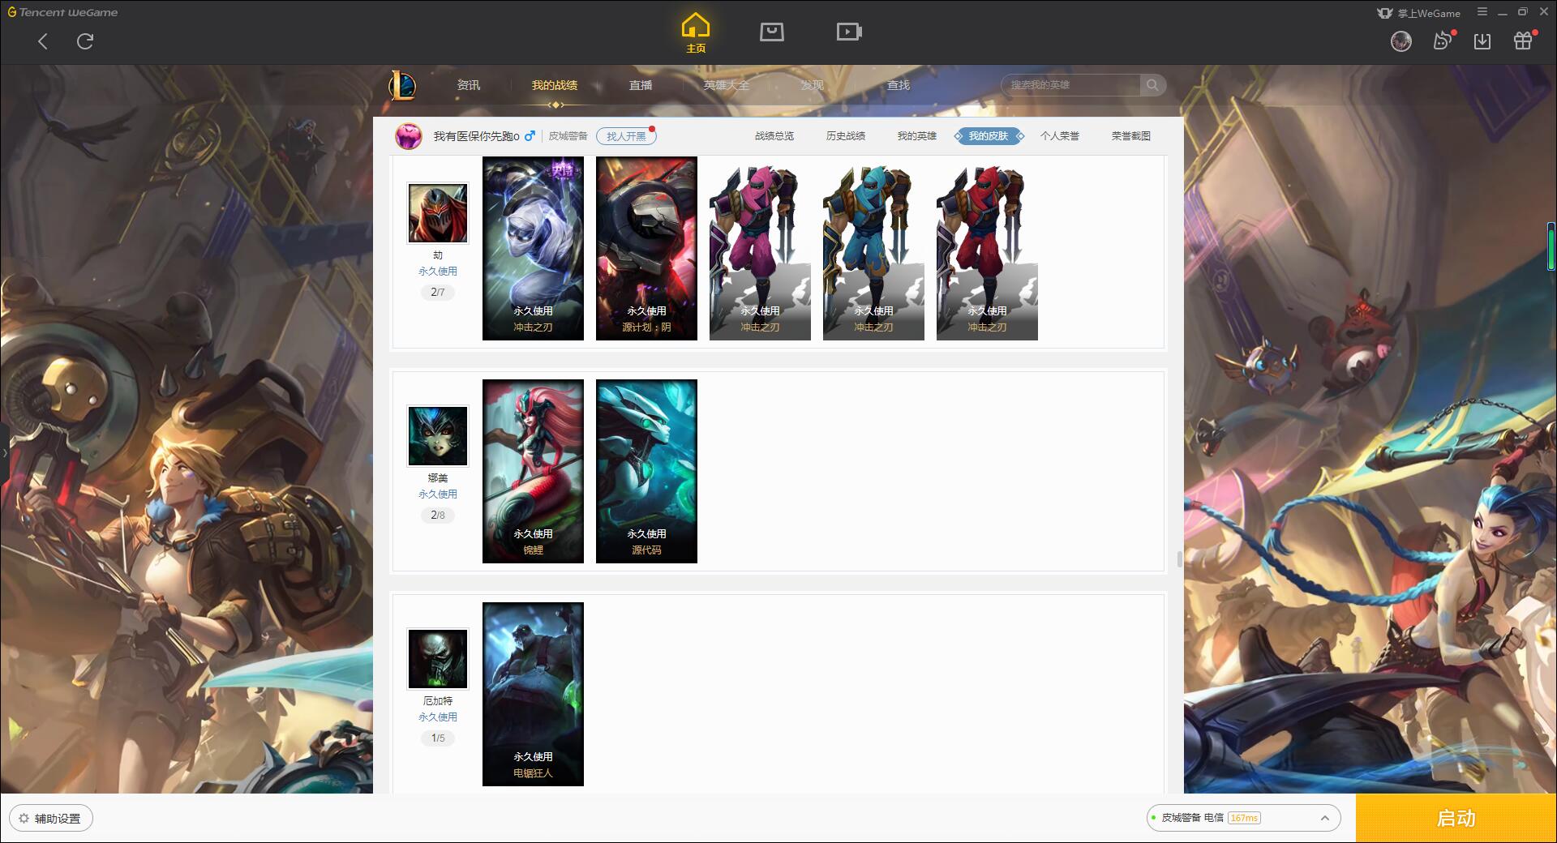Screen dimensions: 1557x843
Task: Open the user avatar profile in the top right
Action: coord(1401,41)
